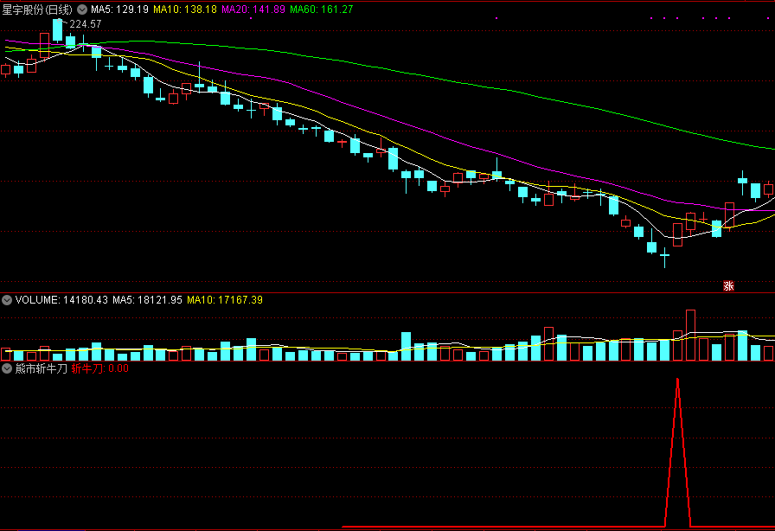The image size is (775, 531).
Task: Select the green MA60: 161.27 label
Action: (x=322, y=10)
